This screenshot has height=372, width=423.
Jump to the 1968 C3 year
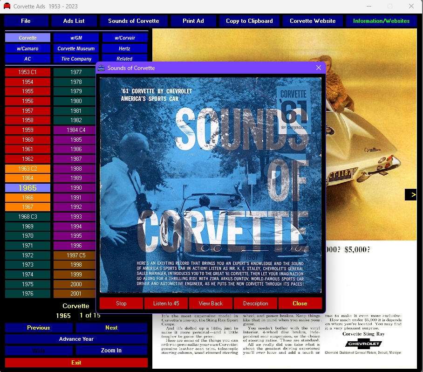pyautogui.click(x=27, y=217)
